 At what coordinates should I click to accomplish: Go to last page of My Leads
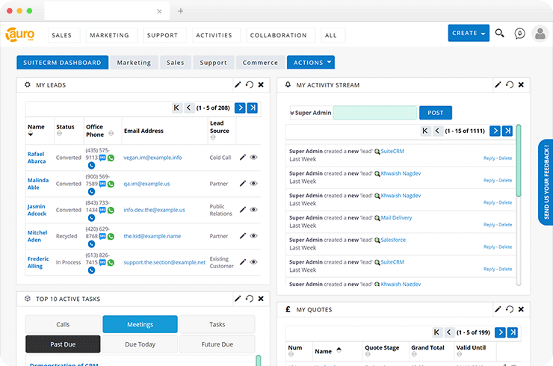coord(253,108)
